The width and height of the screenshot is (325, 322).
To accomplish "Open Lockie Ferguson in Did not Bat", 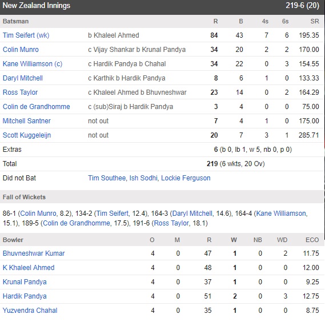I will [x=186, y=178].
